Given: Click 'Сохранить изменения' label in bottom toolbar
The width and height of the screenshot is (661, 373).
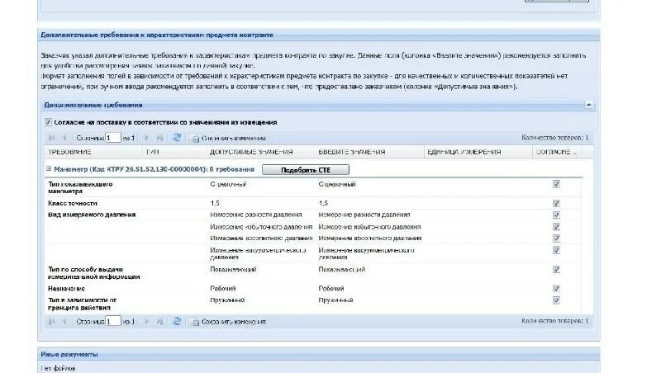Looking at the screenshot, I should click(x=234, y=322).
